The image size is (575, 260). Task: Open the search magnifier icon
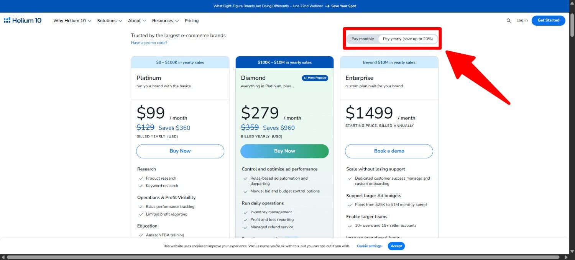[x=509, y=21]
